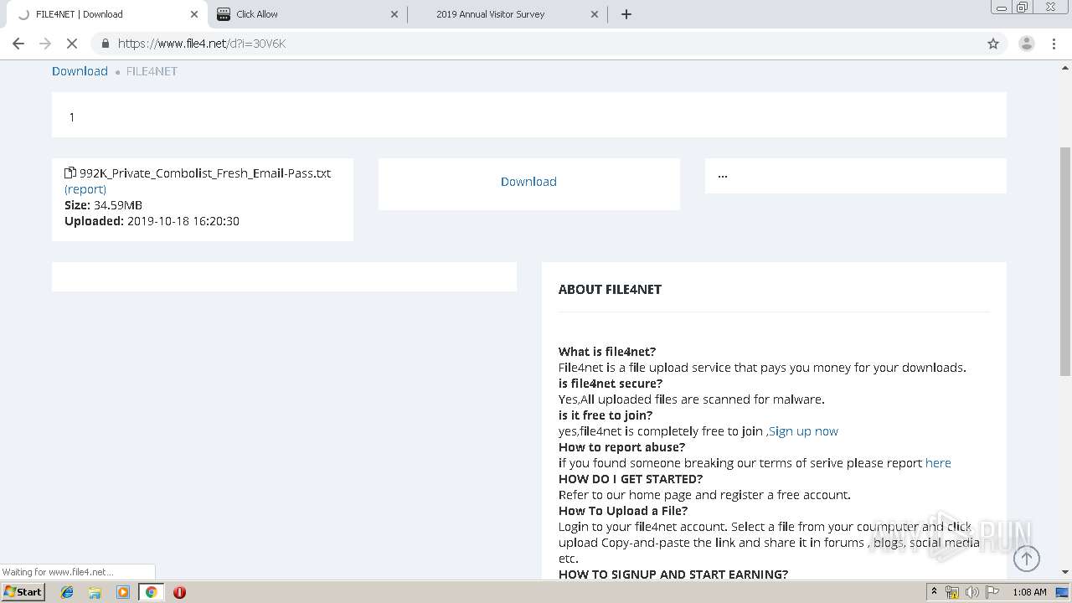1072x603 pixels.
Task: Click the 'HOW DO I GET STARTED?' heading
Action: 631,479
